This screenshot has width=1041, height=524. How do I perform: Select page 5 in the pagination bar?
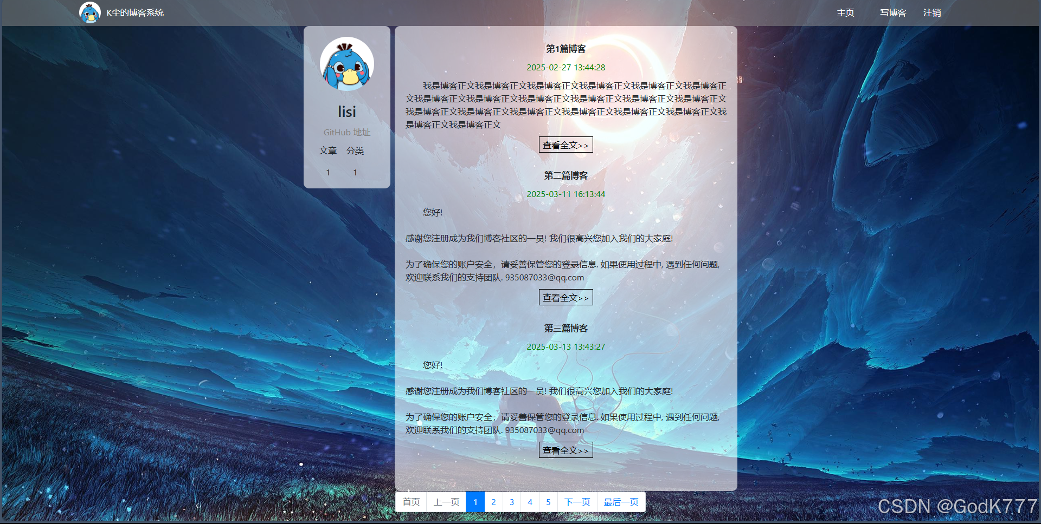point(548,502)
